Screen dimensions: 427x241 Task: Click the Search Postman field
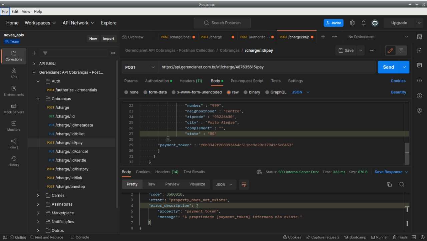click(222, 23)
